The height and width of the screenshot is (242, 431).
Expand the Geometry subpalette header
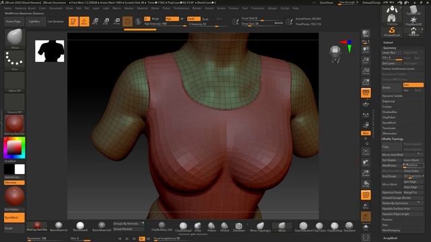pyautogui.click(x=389, y=48)
